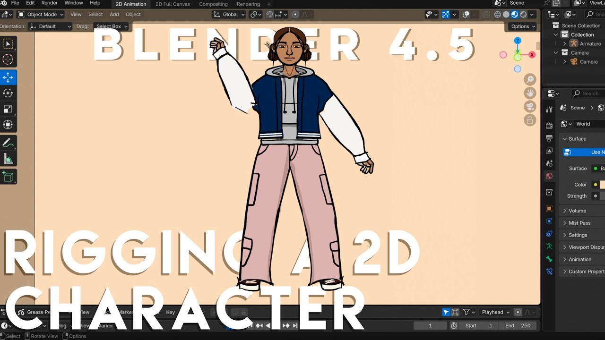Select the Annotate pencil tool
This screenshot has width=605, height=340.
click(x=8, y=143)
